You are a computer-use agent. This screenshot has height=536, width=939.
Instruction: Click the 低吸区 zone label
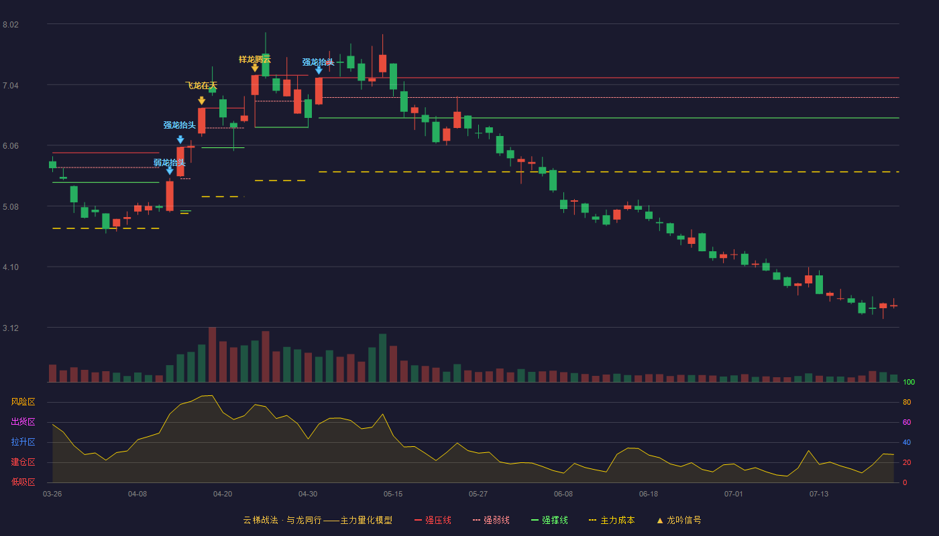pyautogui.click(x=23, y=482)
